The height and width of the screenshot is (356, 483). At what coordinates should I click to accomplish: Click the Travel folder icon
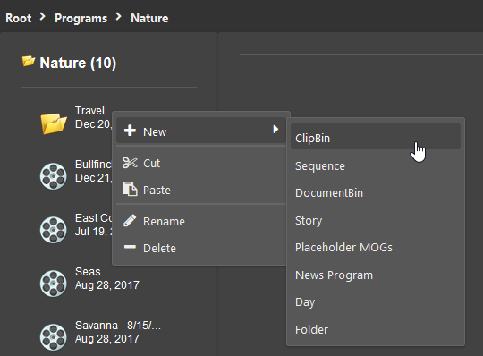[54, 123]
